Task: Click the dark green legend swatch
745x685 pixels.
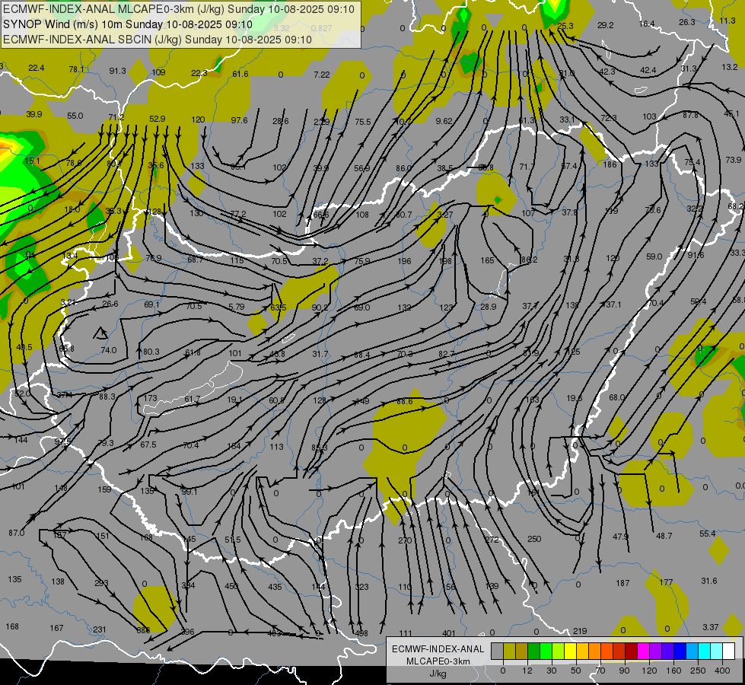Action: 533,651
